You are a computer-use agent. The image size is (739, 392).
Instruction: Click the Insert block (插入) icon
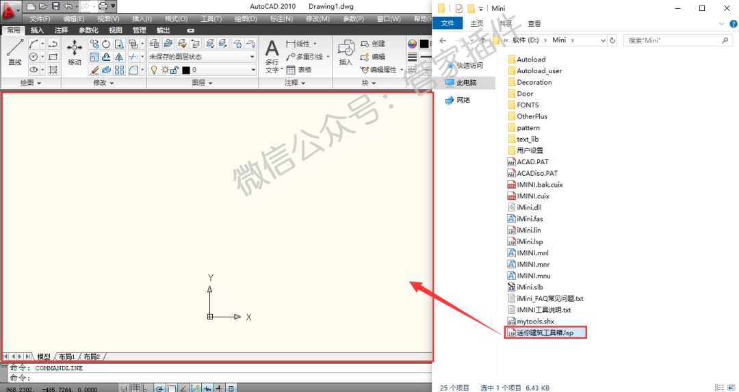click(x=346, y=52)
